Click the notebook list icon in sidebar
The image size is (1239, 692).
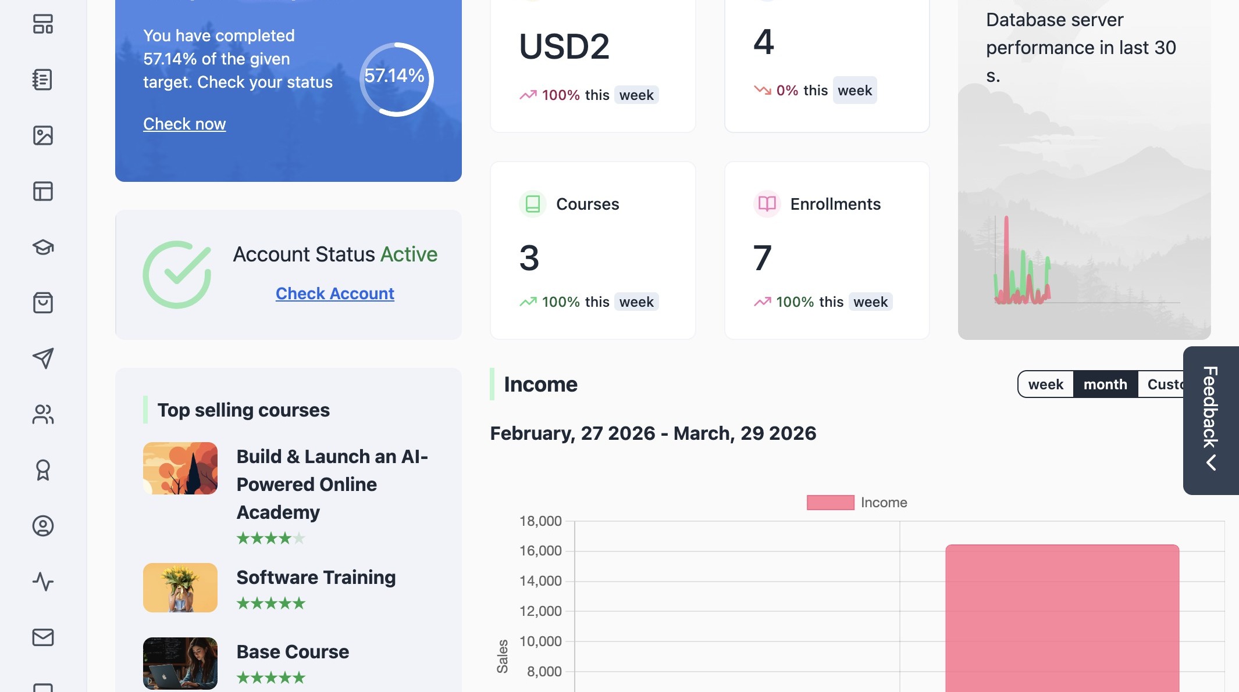[x=43, y=80]
